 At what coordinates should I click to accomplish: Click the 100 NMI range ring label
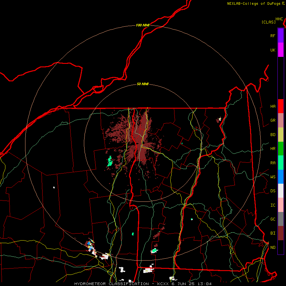pos(143,25)
